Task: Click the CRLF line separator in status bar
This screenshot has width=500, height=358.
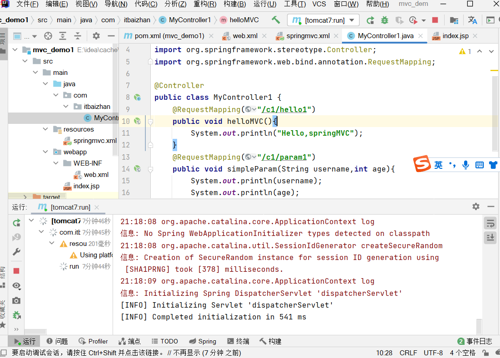Action: 408,353
